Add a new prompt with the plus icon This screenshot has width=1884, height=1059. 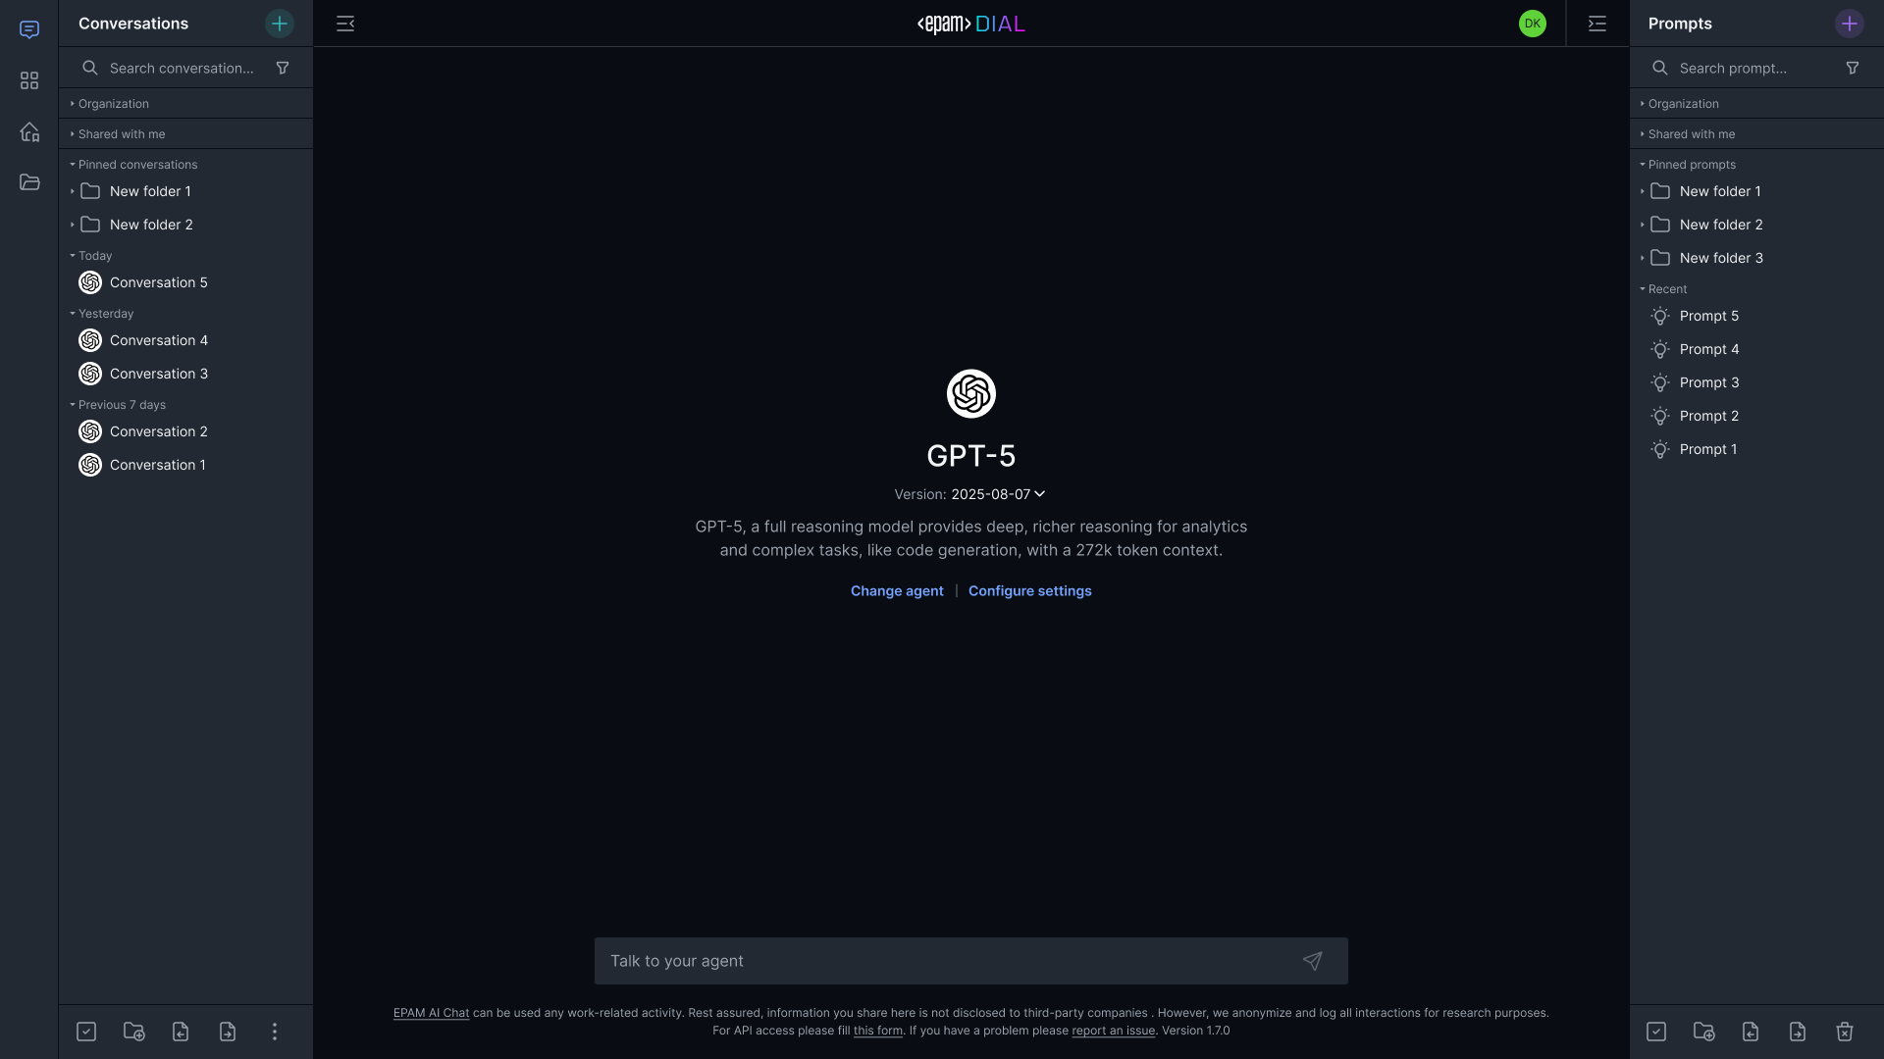click(x=1850, y=24)
